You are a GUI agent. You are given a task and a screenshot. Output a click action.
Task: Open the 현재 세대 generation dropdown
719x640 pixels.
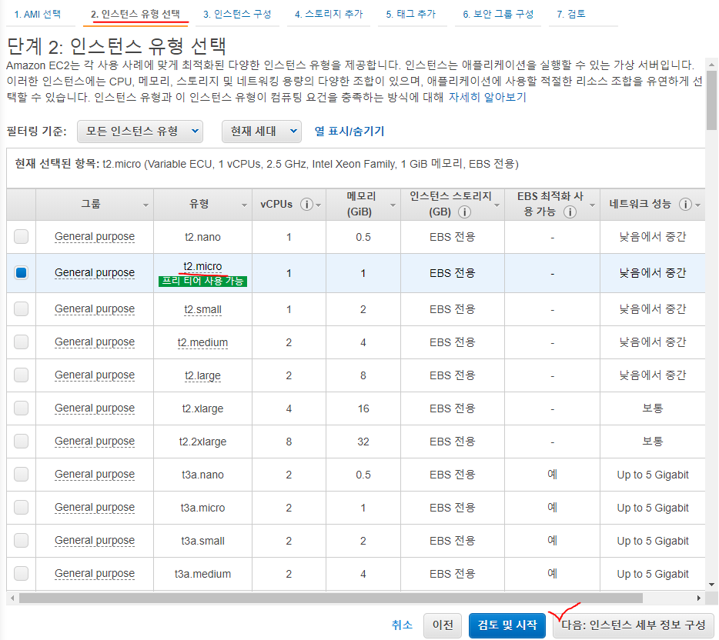click(x=262, y=132)
